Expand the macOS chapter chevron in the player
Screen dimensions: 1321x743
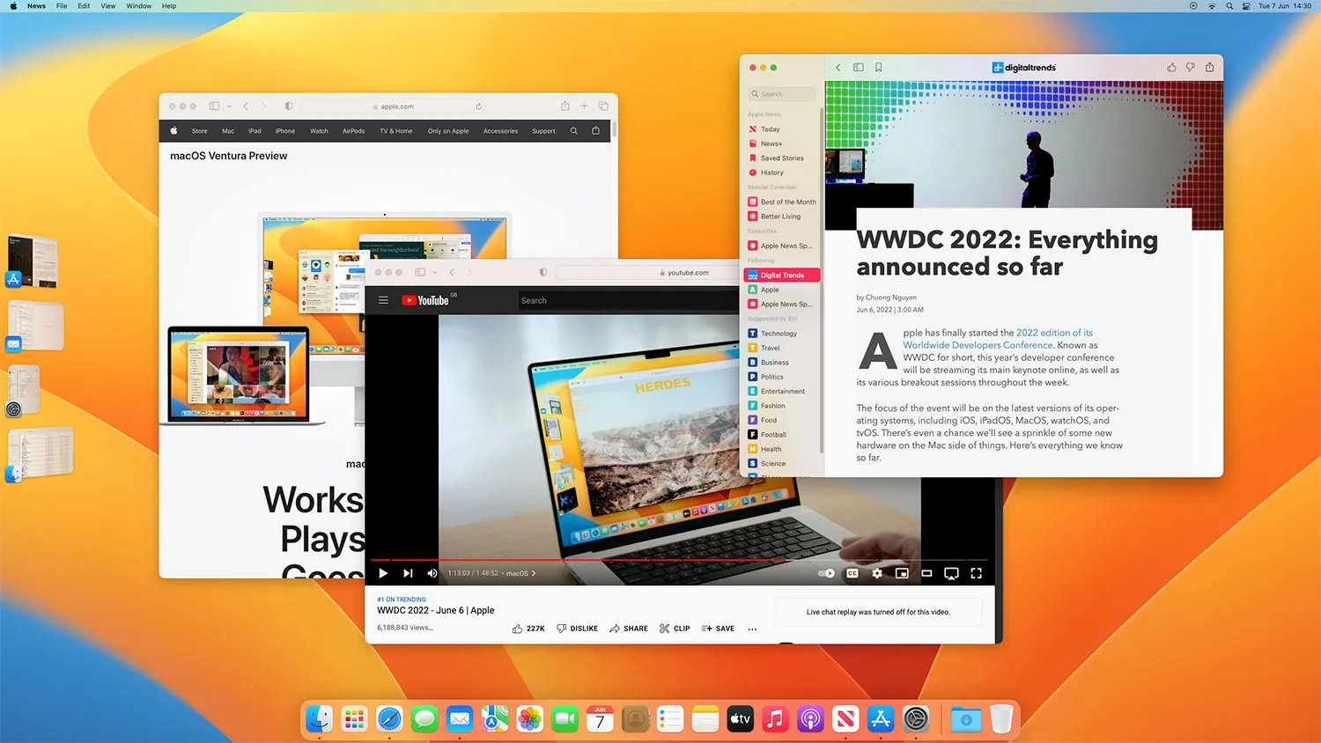coord(534,573)
